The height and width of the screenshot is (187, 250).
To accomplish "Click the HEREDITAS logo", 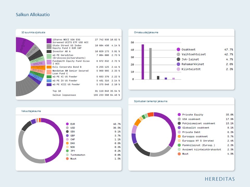I will [x=220, y=179].
